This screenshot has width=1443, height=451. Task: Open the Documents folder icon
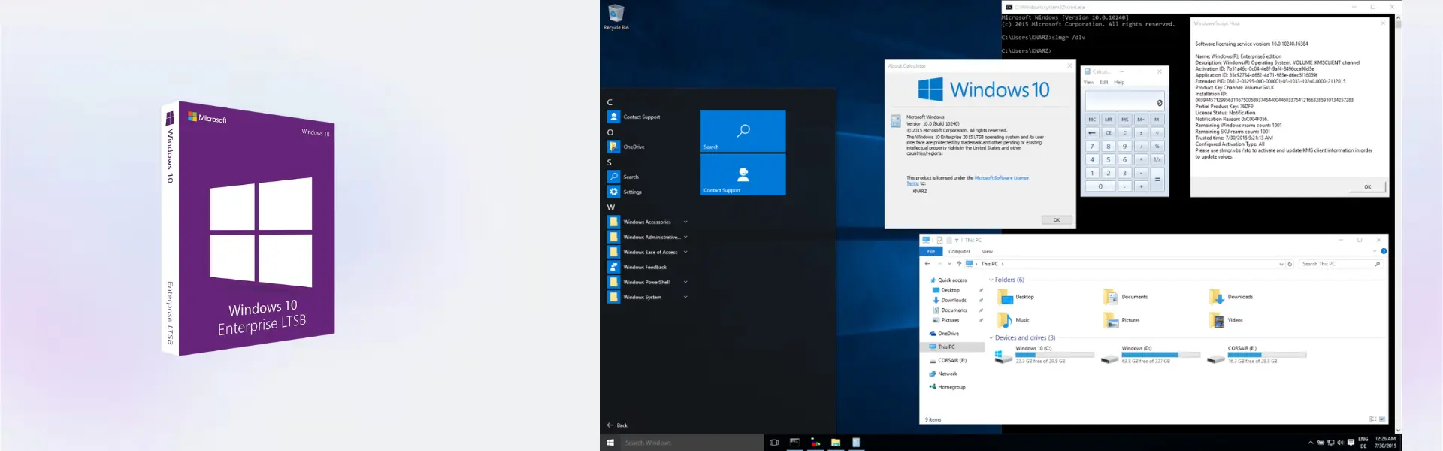coord(1110,298)
